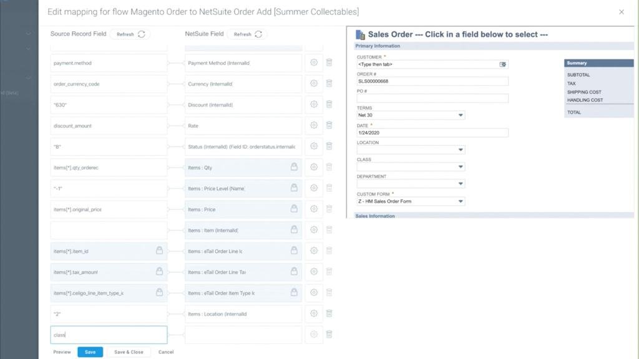Open settings gear for Currency mapping

[314, 84]
